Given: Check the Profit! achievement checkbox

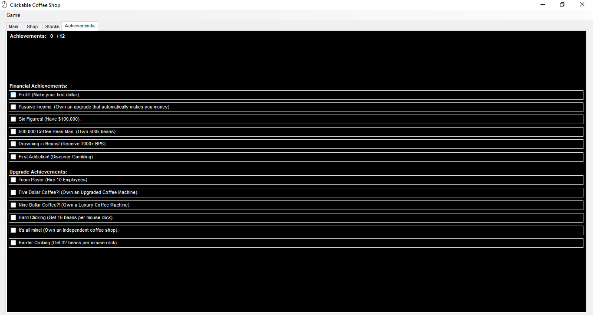Looking at the screenshot, I should (x=13, y=95).
